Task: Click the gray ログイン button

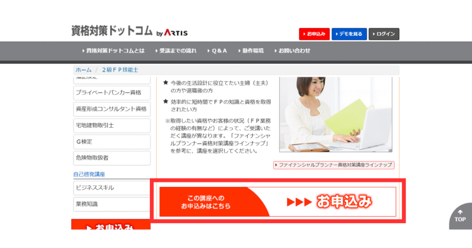Action: (383, 34)
